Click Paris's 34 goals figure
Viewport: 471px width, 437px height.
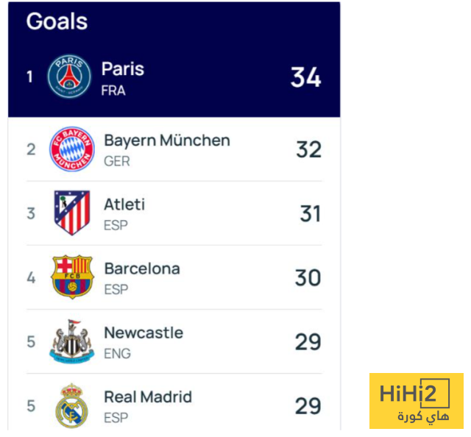click(x=305, y=77)
